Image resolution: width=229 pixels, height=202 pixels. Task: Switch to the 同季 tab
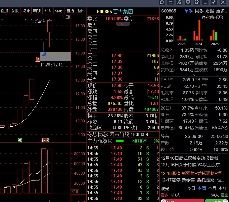tap(199, 11)
